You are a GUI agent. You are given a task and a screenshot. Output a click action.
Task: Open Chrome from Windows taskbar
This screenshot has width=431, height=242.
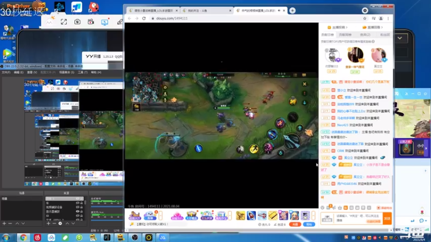(23, 237)
